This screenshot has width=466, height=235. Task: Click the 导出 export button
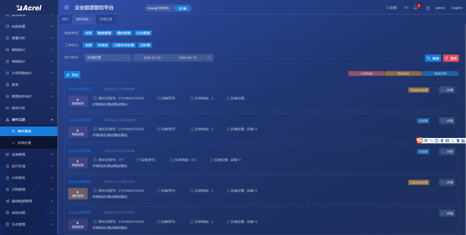click(x=72, y=75)
